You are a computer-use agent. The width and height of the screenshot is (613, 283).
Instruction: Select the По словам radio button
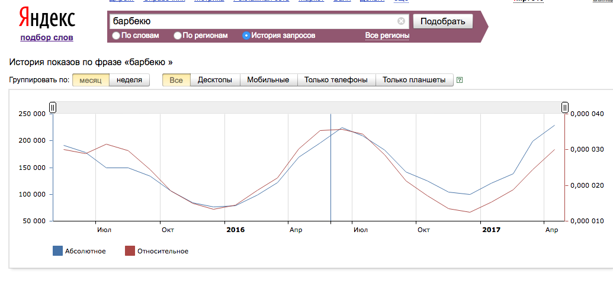coord(116,36)
